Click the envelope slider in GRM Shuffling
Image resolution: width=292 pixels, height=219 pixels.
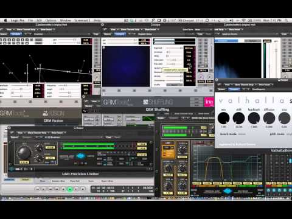coord(175,52)
